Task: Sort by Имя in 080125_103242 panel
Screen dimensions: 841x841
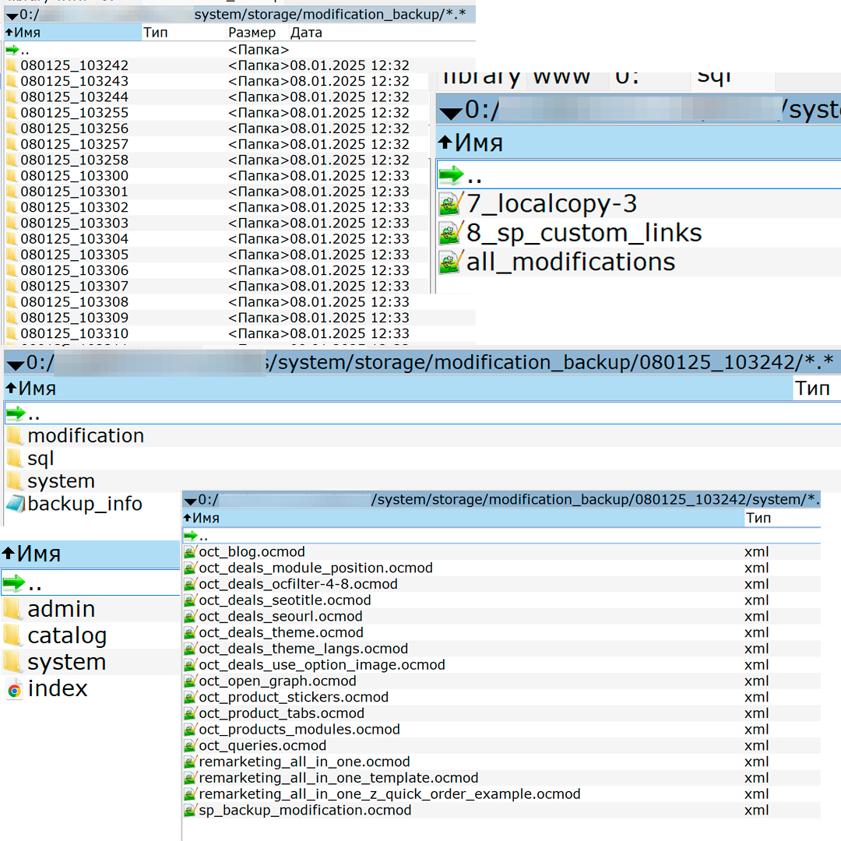Action: (x=398, y=389)
